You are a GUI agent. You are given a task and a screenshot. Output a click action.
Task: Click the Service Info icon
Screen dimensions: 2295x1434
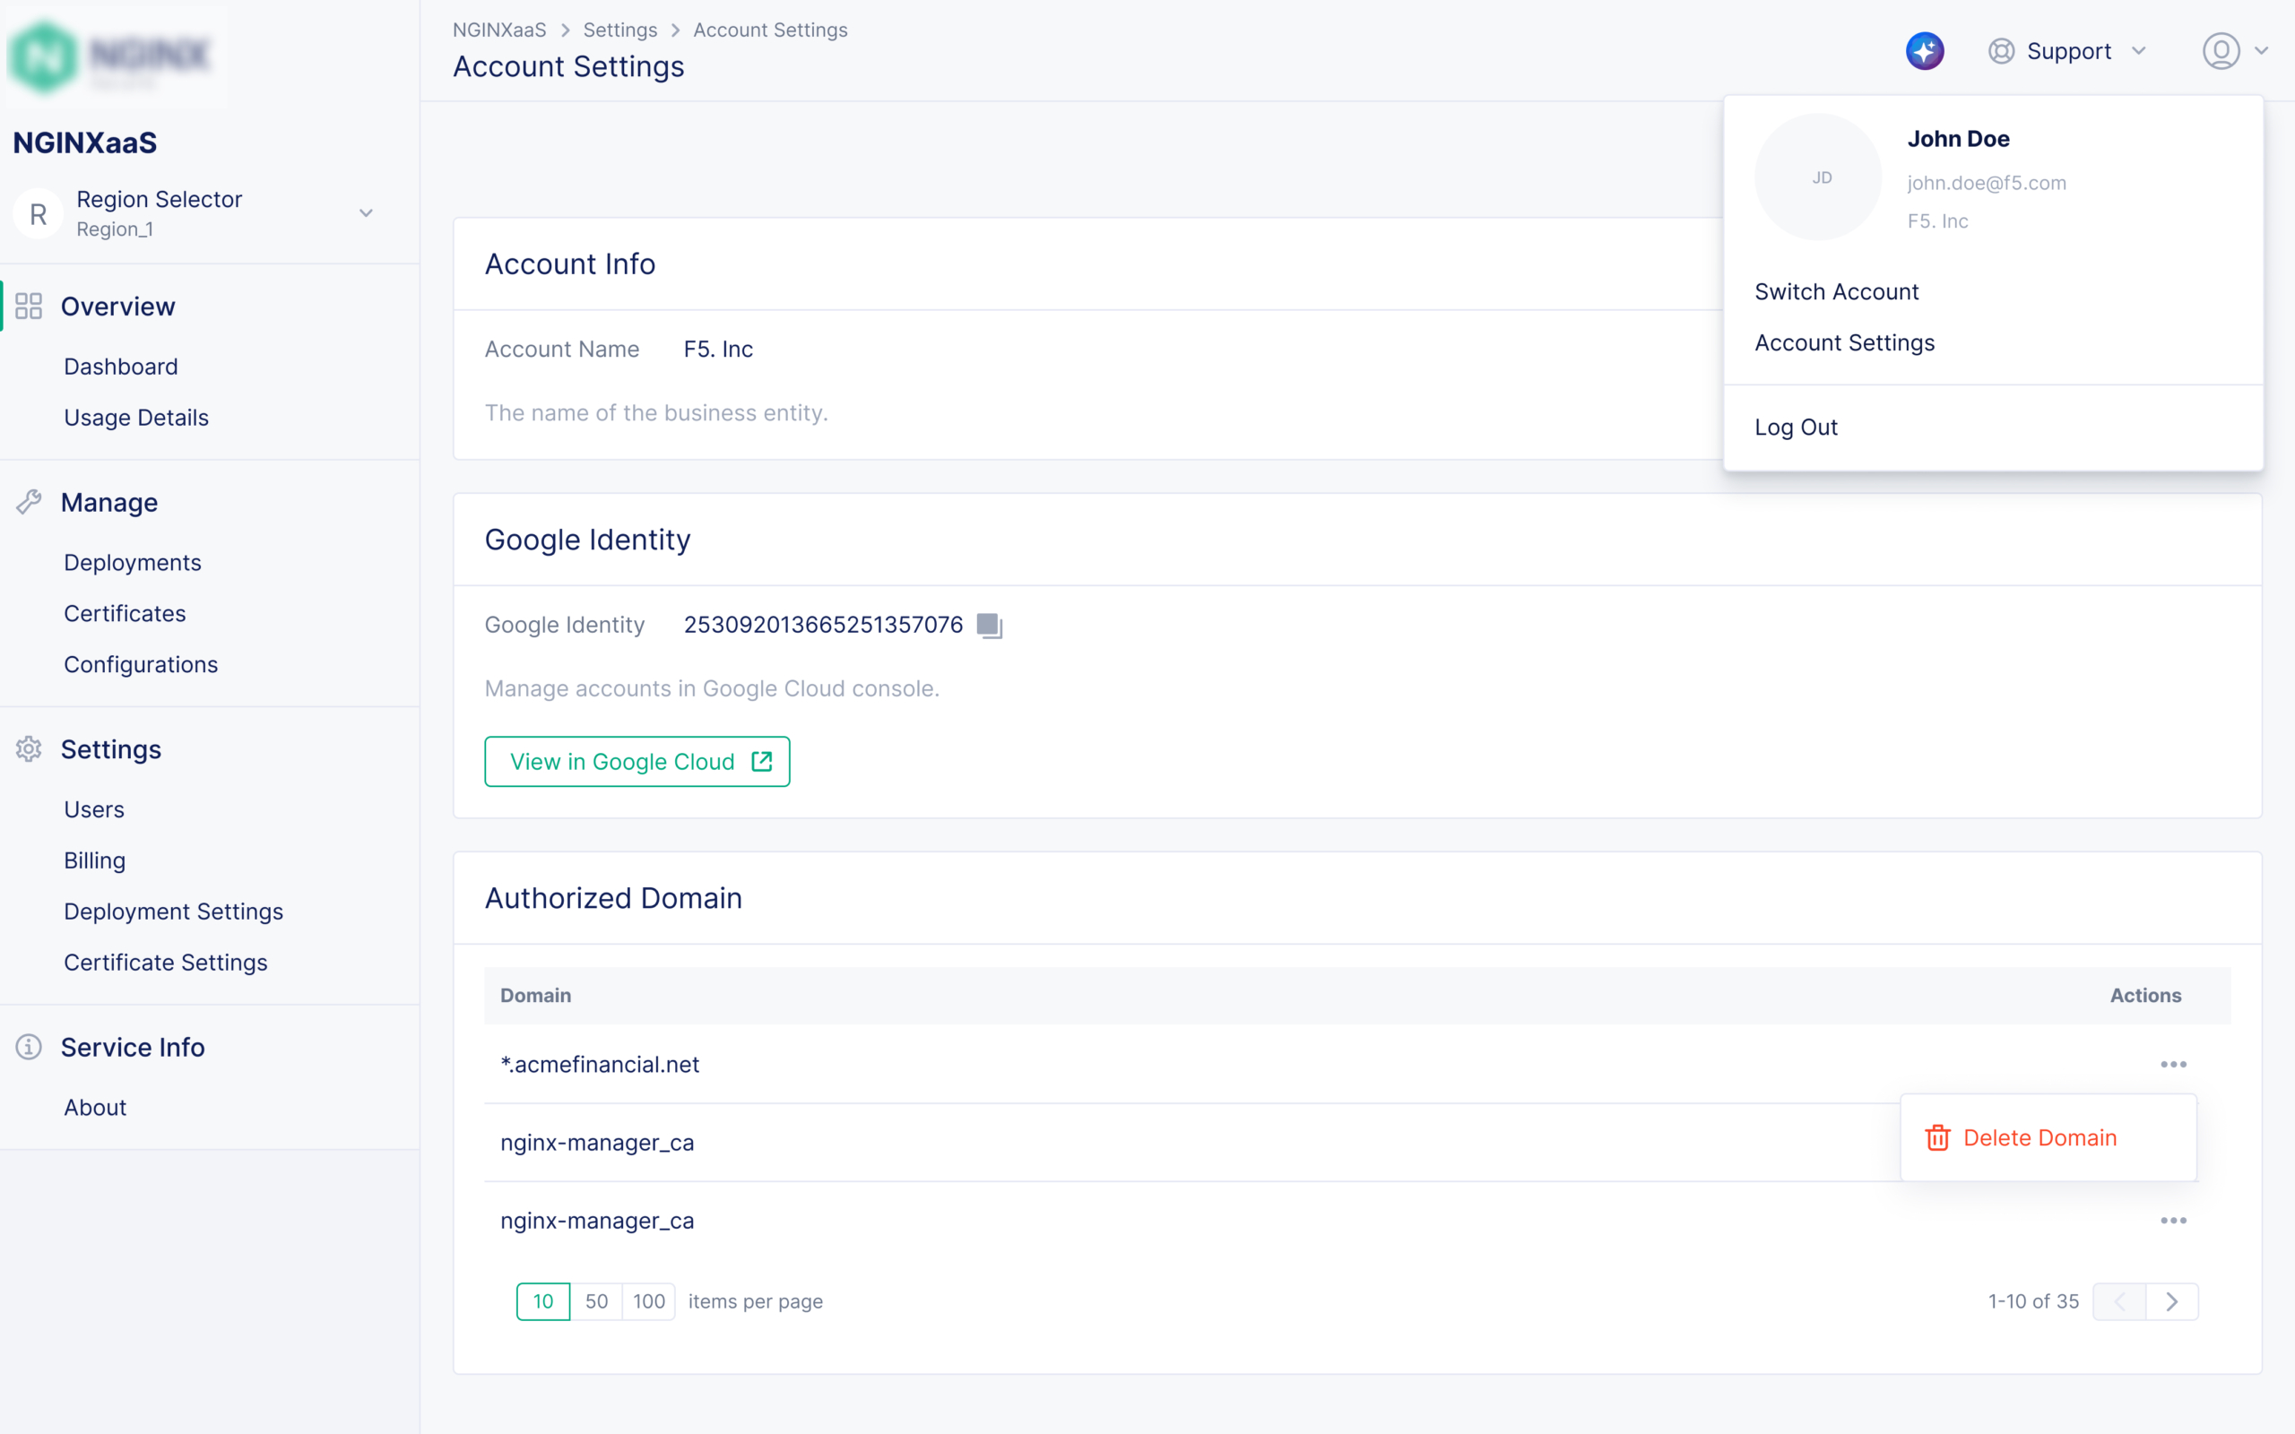(29, 1047)
